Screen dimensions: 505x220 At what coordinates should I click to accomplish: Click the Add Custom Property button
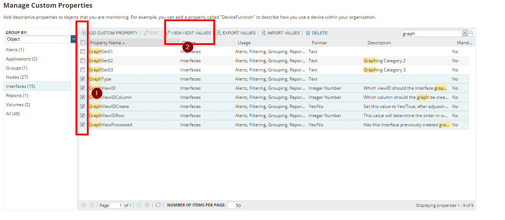pyautogui.click(x=110, y=33)
